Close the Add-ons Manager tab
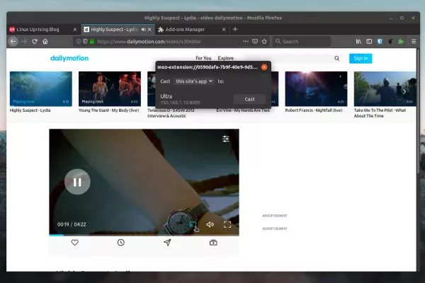Viewport: 425px width, 283px height. pyautogui.click(x=224, y=30)
